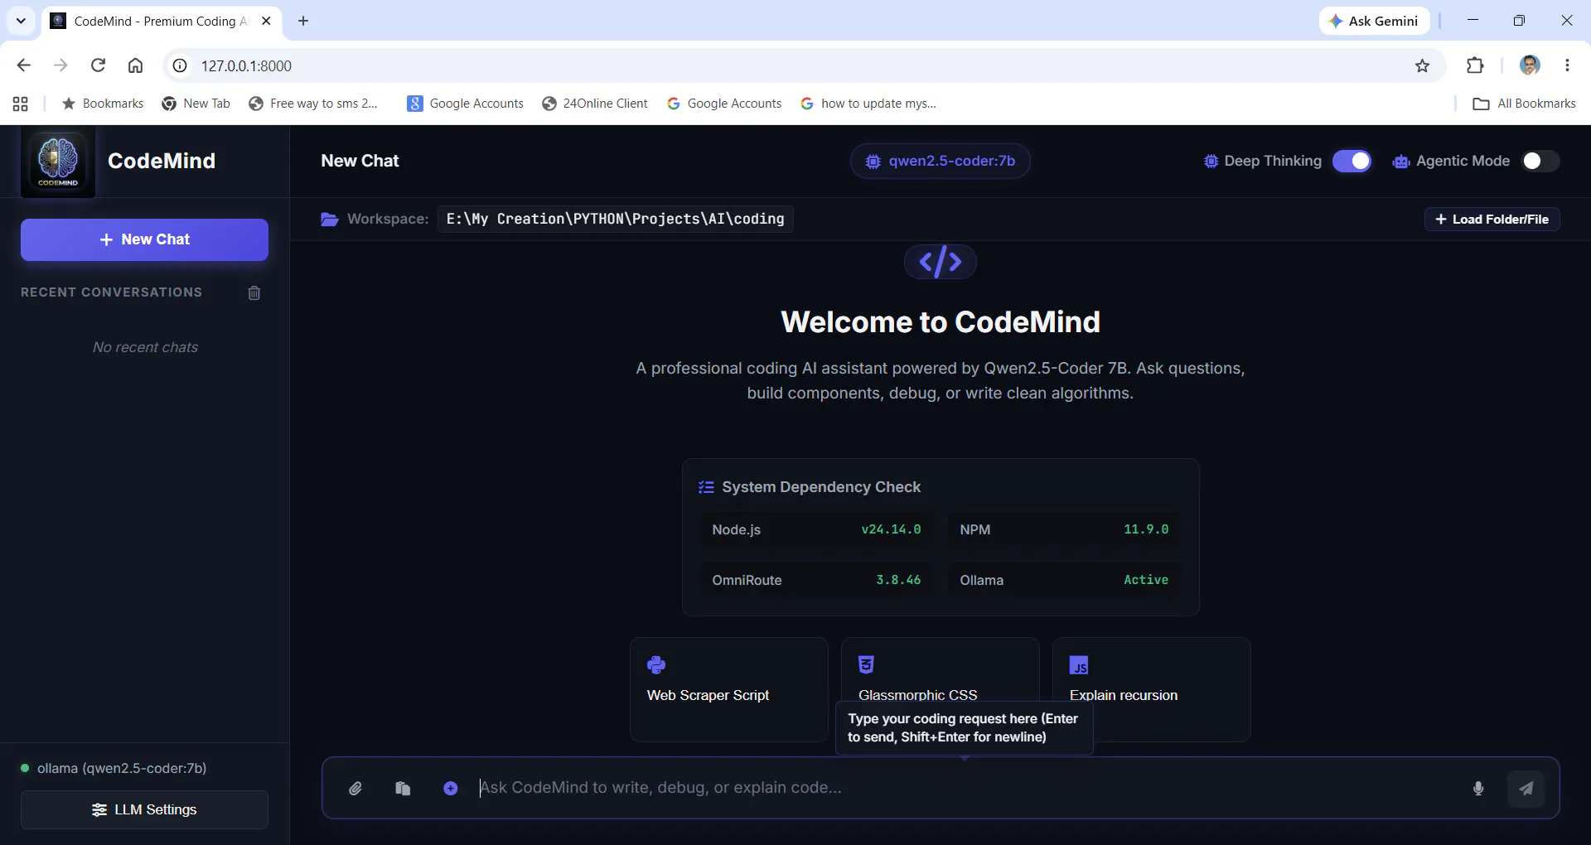Reload the page
This screenshot has height=845, width=1591.
coord(98,65)
